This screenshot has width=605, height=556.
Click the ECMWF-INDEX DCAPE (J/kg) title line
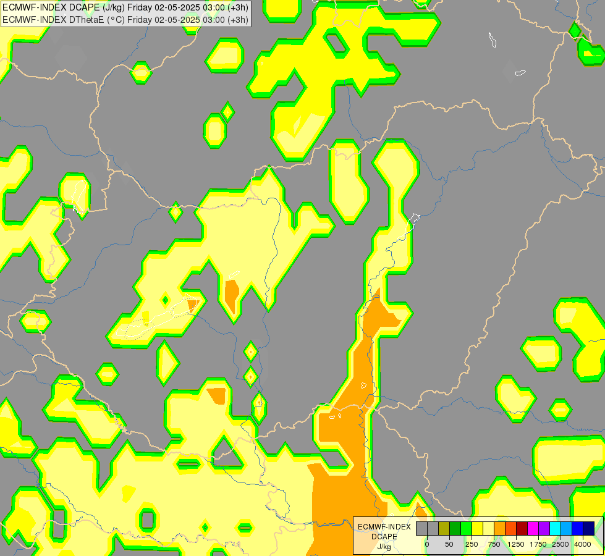point(125,7)
